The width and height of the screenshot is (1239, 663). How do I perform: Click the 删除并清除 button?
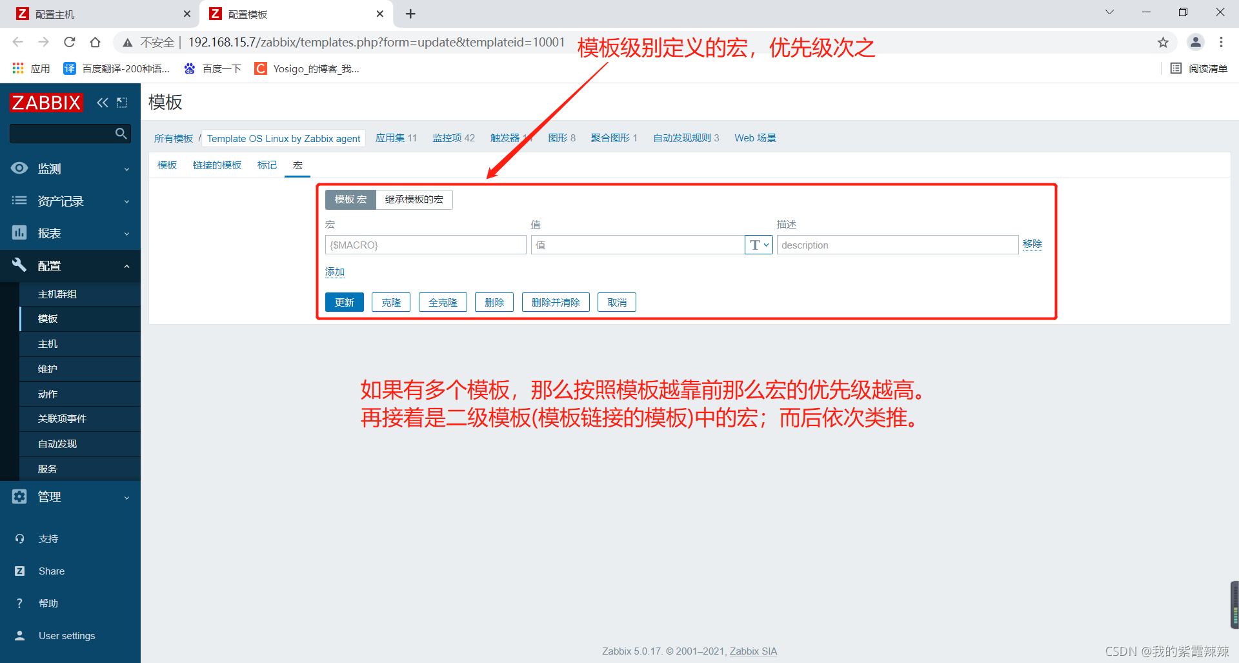[556, 302]
